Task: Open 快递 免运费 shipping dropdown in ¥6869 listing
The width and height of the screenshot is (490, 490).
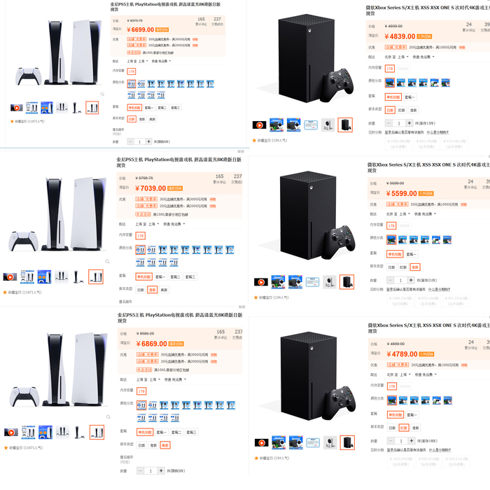Action: [175, 379]
